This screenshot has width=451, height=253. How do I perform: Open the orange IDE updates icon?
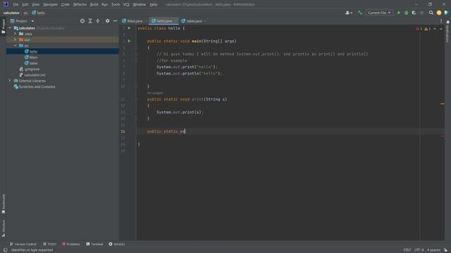pyautogui.click(x=438, y=13)
